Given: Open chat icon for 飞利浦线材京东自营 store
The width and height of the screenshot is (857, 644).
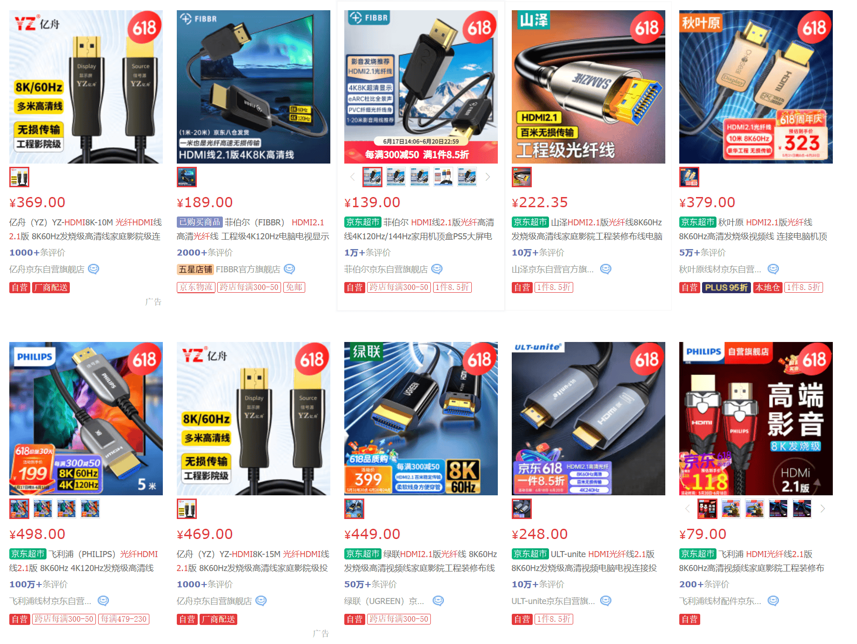Looking at the screenshot, I should (103, 601).
